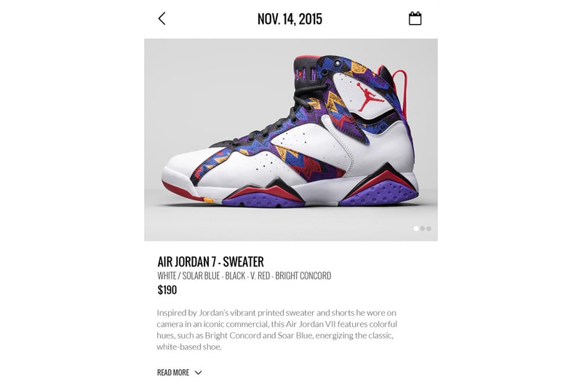Select the White / Solar Blue colorway line

pyautogui.click(x=244, y=276)
